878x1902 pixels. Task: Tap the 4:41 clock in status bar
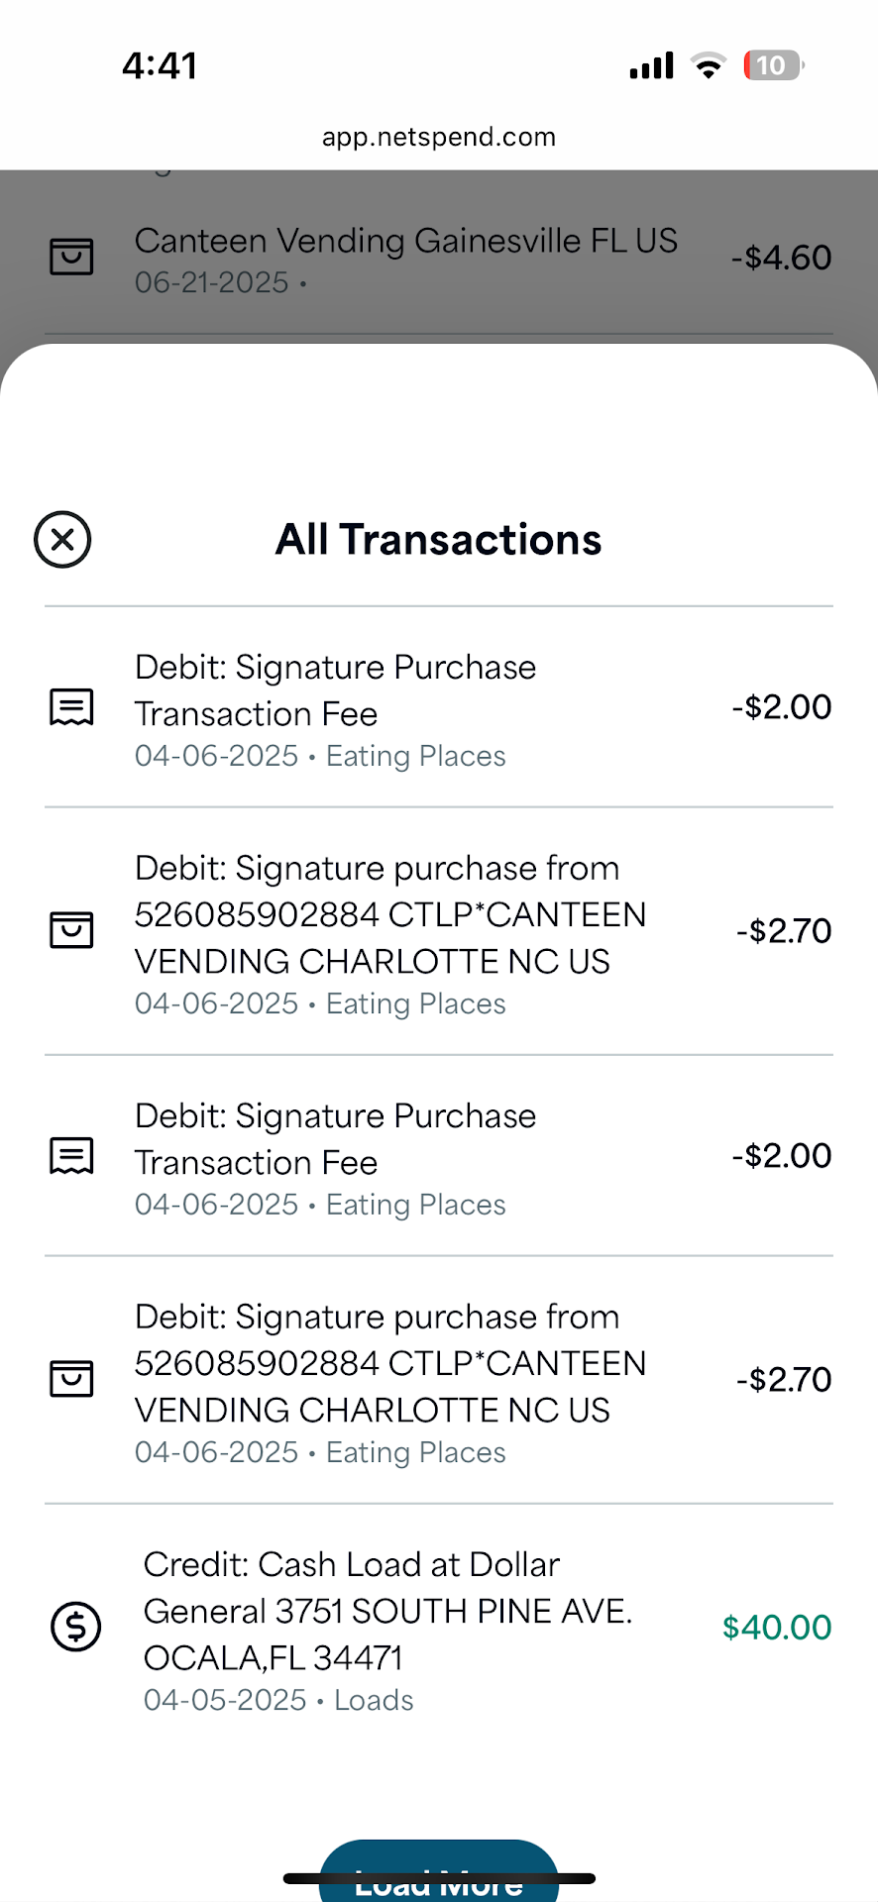[160, 65]
